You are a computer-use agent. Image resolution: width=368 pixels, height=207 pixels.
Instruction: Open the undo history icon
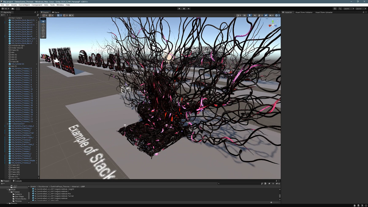pos(335,9)
